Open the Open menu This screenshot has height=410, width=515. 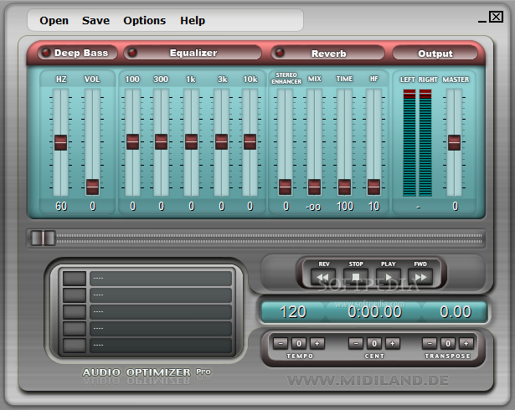[54, 21]
